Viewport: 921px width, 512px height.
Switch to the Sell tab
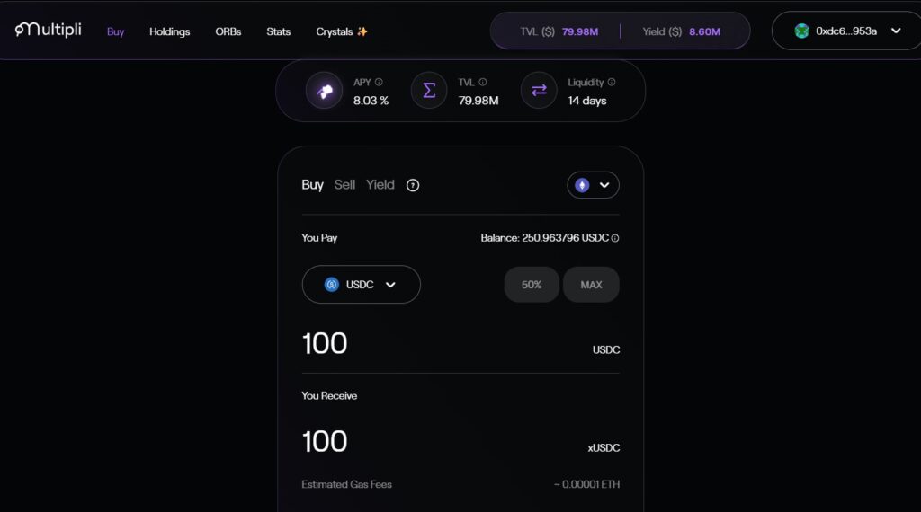click(x=344, y=184)
